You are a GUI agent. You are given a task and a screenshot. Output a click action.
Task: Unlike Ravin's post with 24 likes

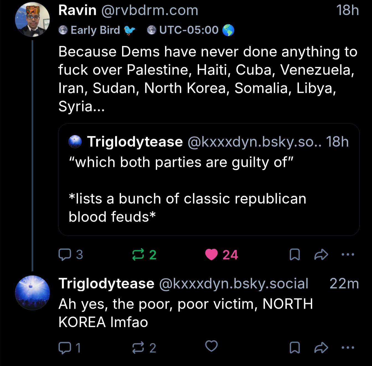coord(211,255)
